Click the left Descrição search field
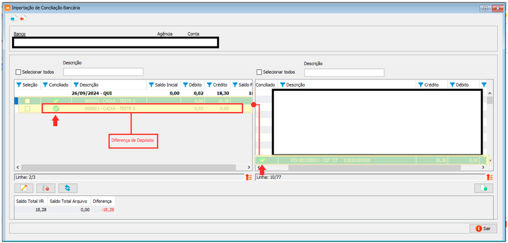 103,72
